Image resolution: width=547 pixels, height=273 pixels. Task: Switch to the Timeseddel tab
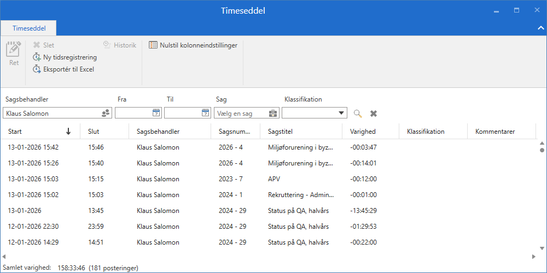coord(29,27)
